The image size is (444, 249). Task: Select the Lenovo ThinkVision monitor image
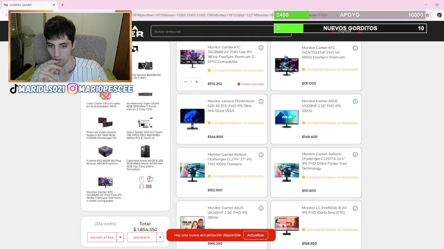192,119
